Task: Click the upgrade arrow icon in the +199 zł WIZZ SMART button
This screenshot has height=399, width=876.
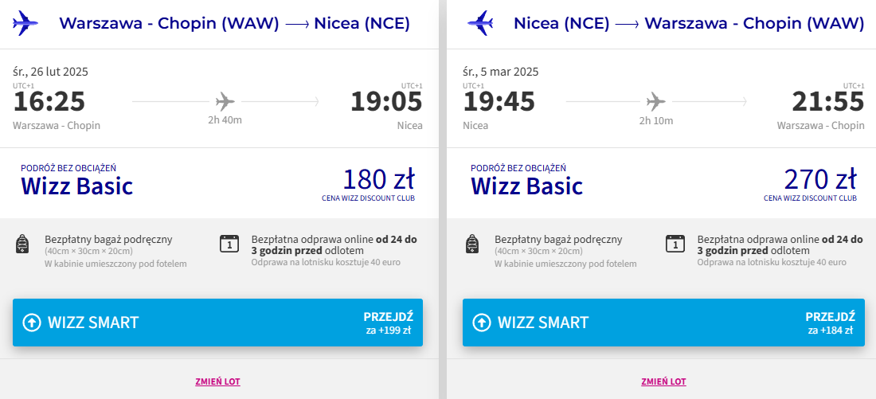Action: (32, 323)
